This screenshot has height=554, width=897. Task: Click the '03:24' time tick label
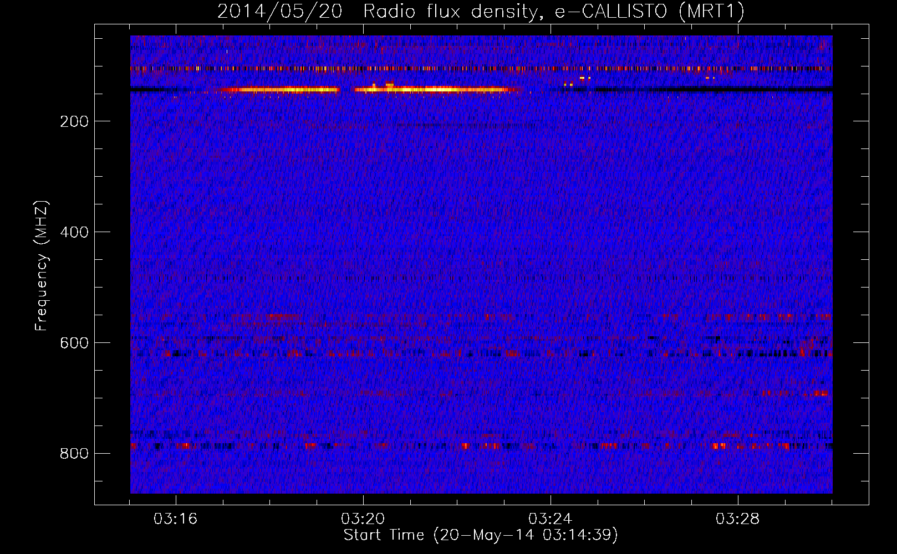click(551, 519)
